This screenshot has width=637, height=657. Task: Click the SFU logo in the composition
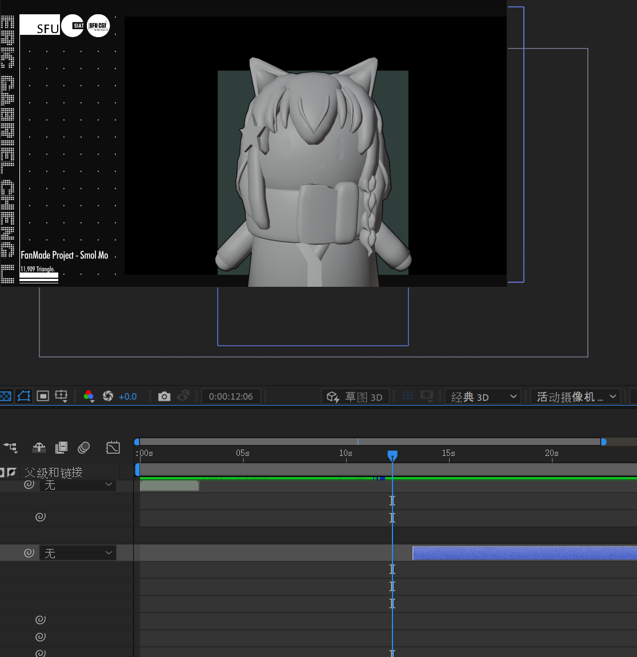(40, 25)
